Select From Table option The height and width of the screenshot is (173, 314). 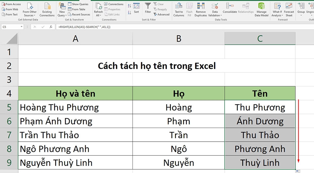click(77, 9)
